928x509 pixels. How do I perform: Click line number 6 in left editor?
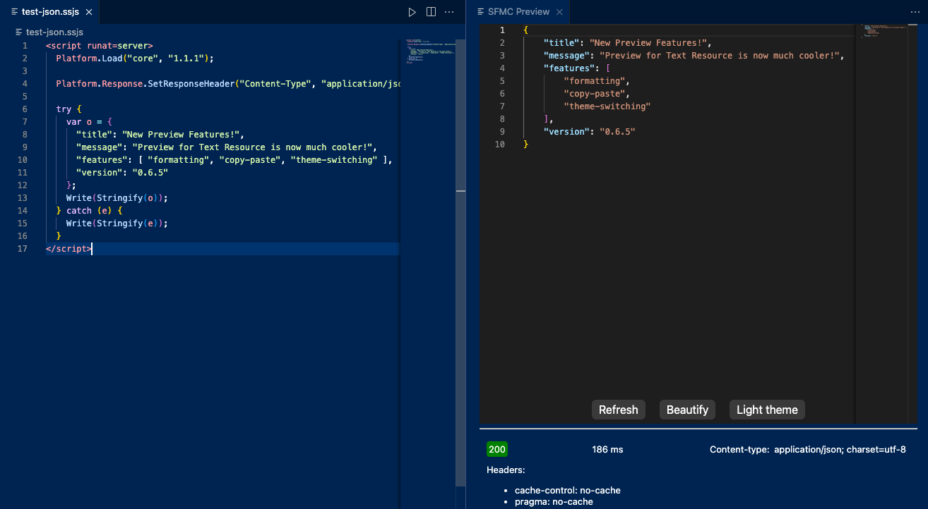pyautogui.click(x=25, y=109)
